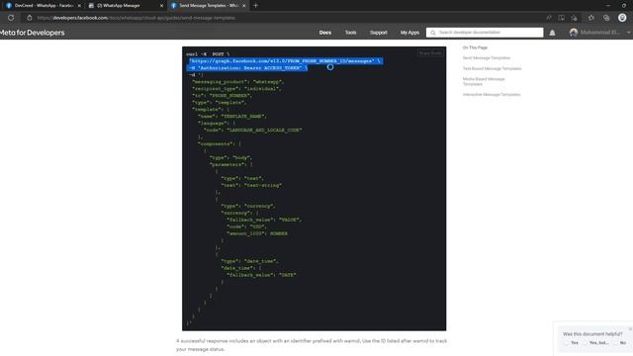
Task: Click the read aloud icon in address bar
Action: pyautogui.click(x=549, y=18)
